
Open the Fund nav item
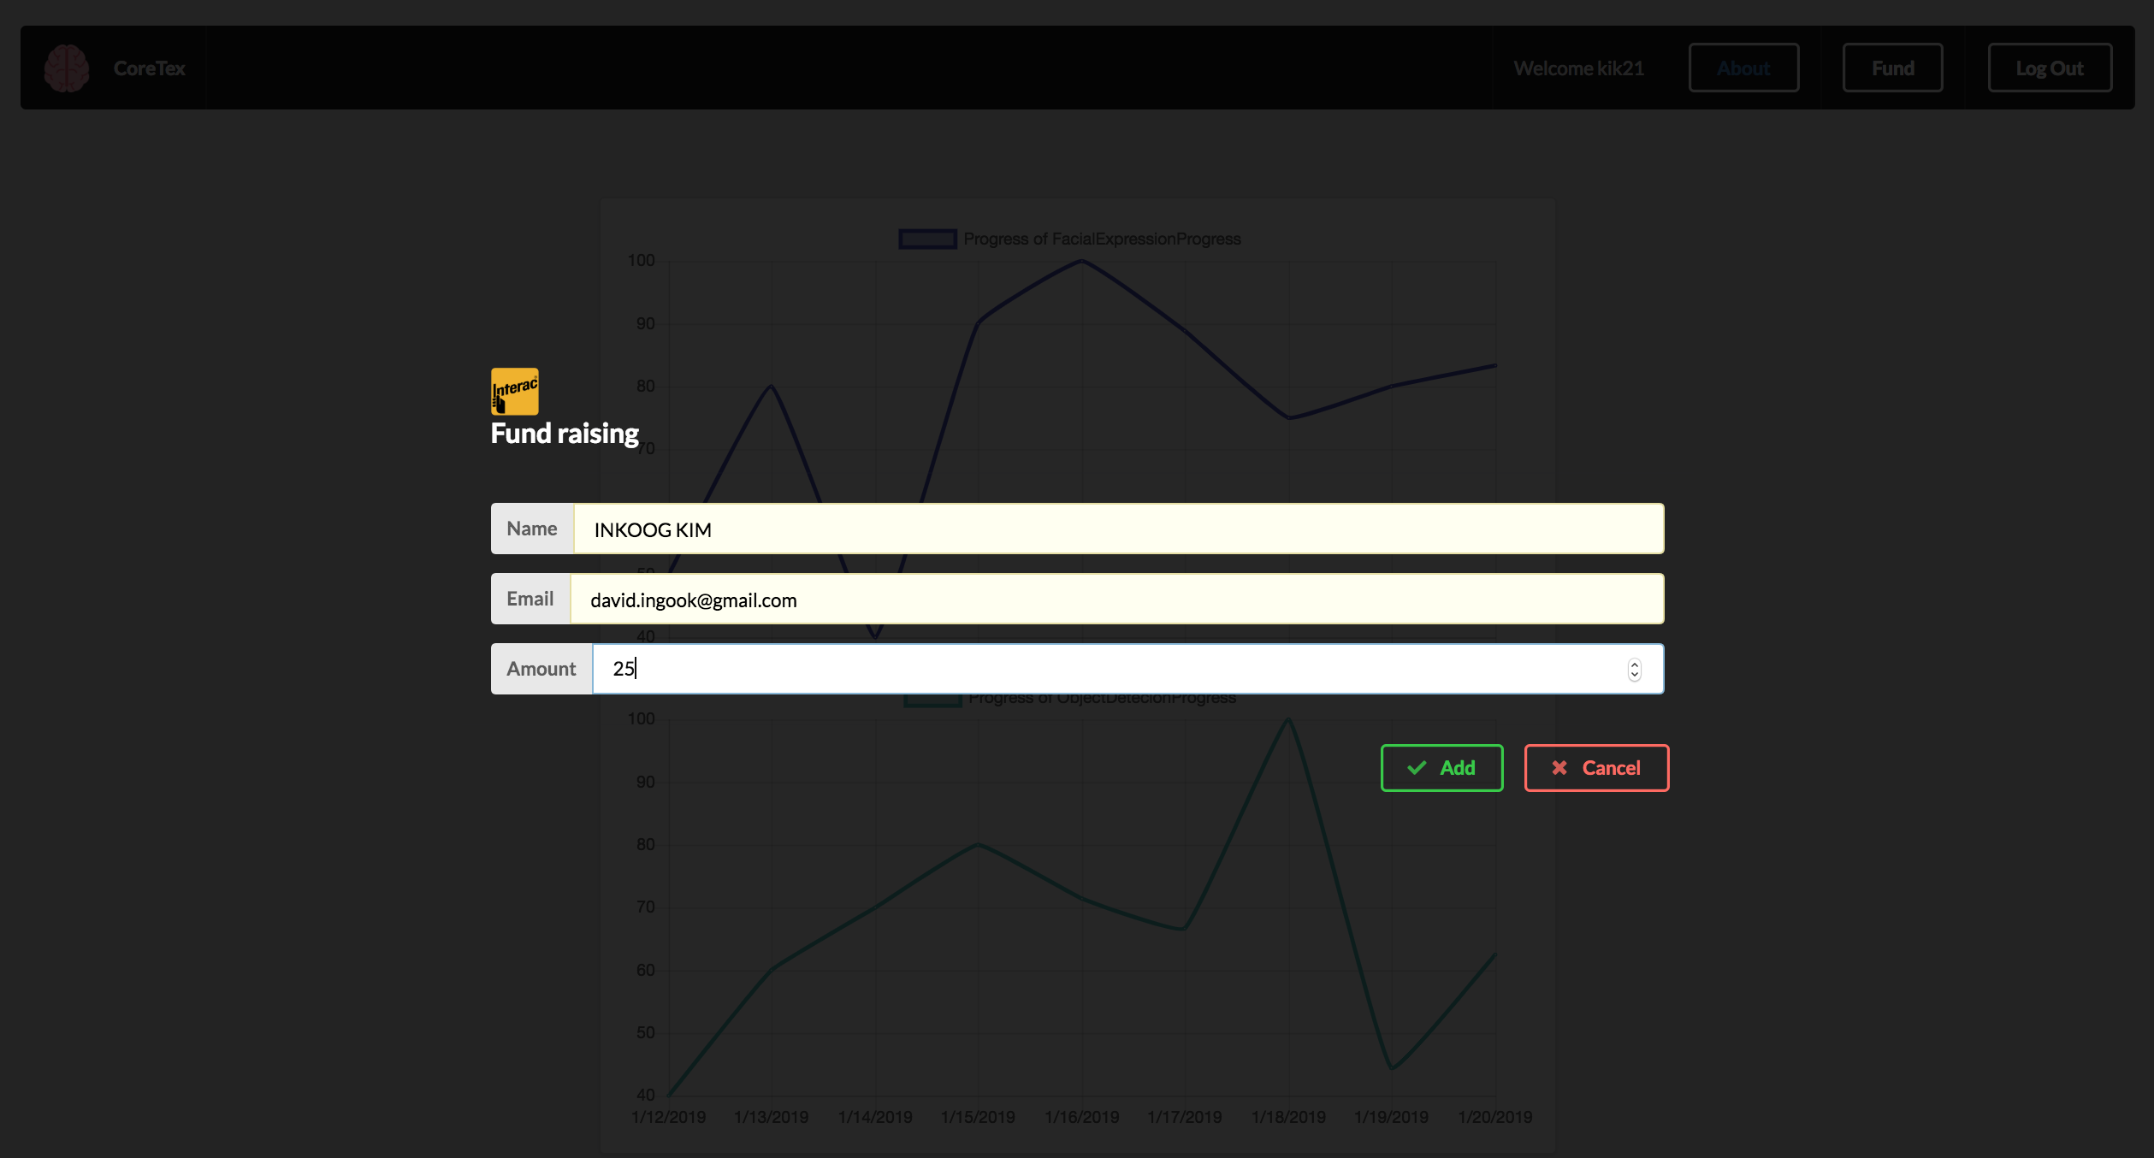(x=1892, y=68)
